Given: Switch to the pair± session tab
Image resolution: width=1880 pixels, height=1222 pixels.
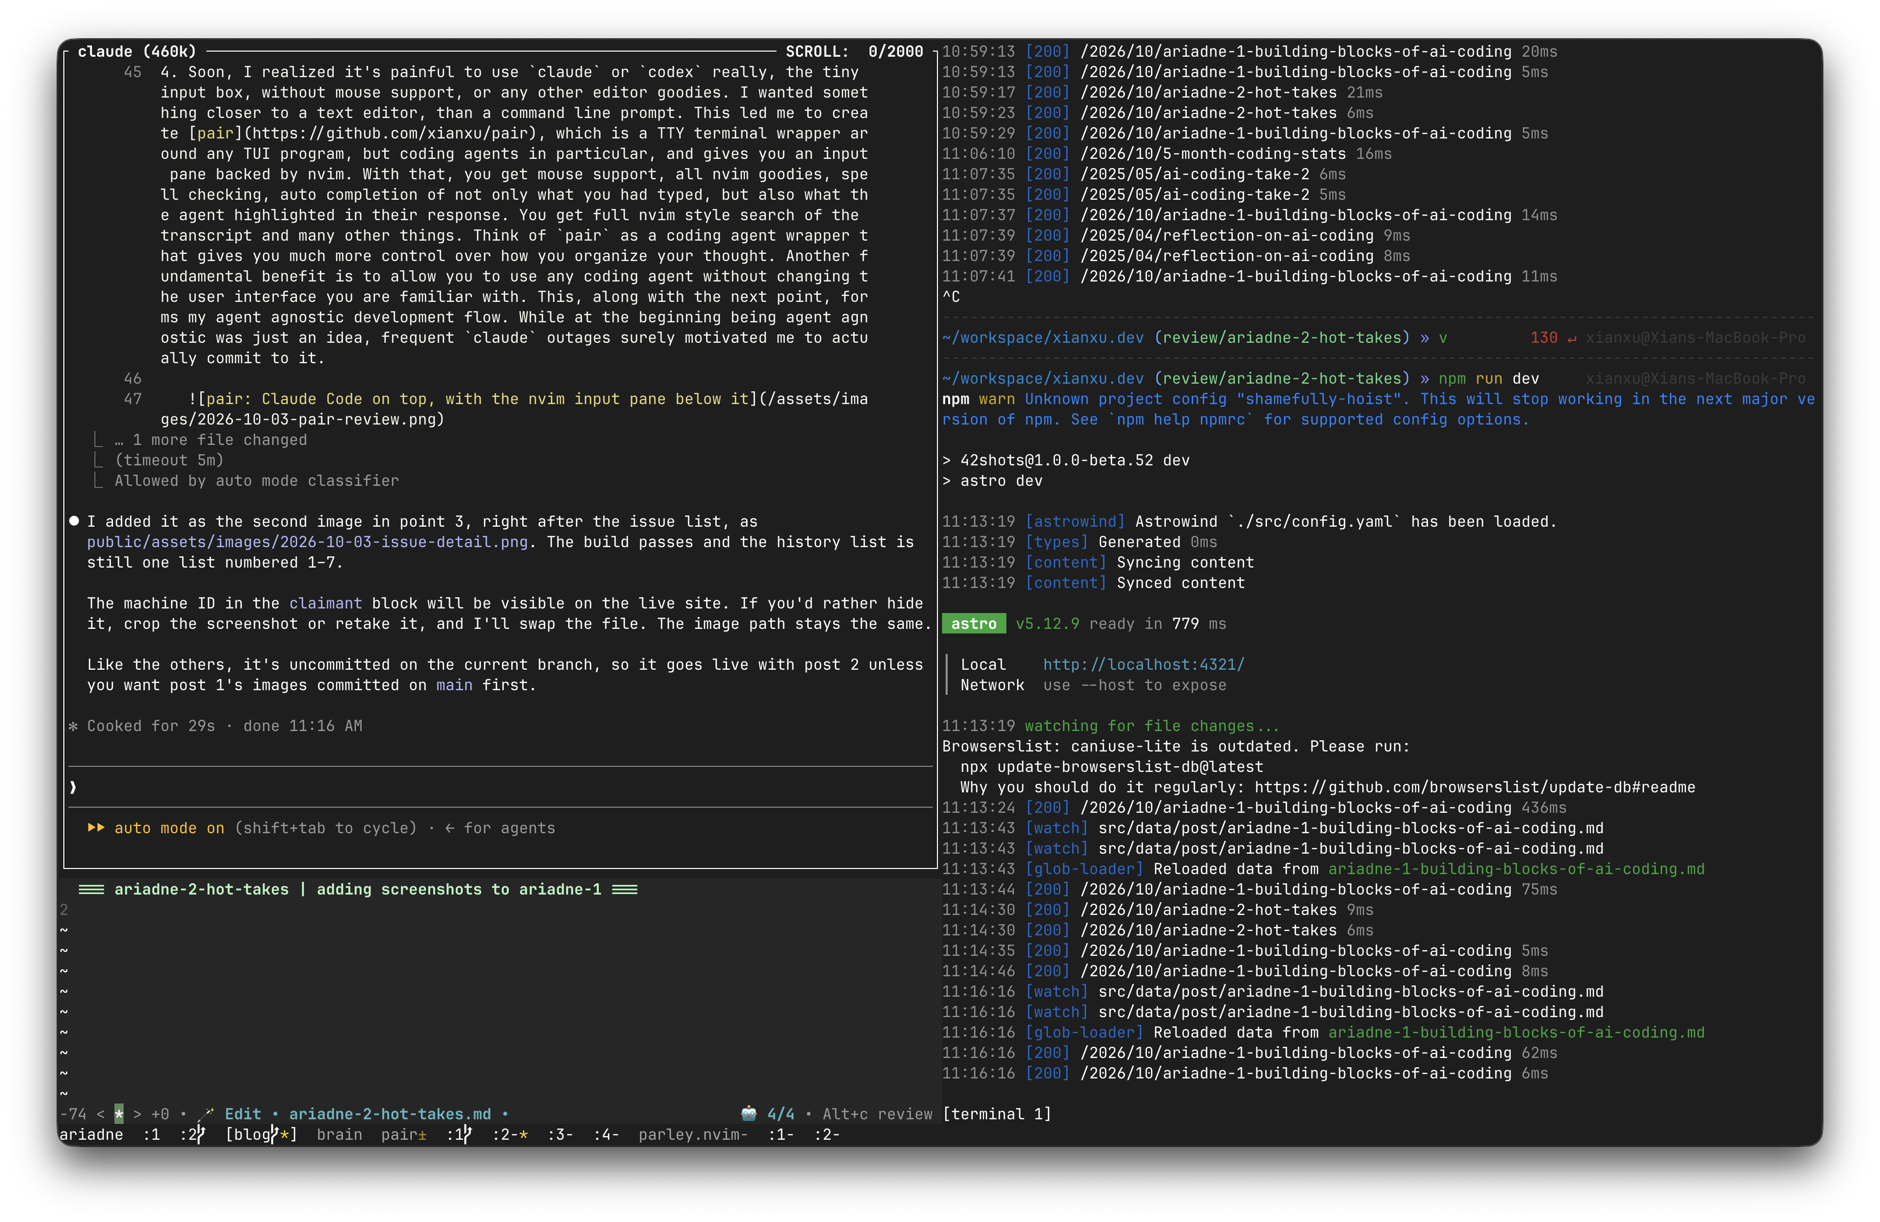Looking at the screenshot, I should (x=404, y=1134).
